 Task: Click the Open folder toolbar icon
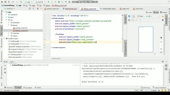[2, 2]
